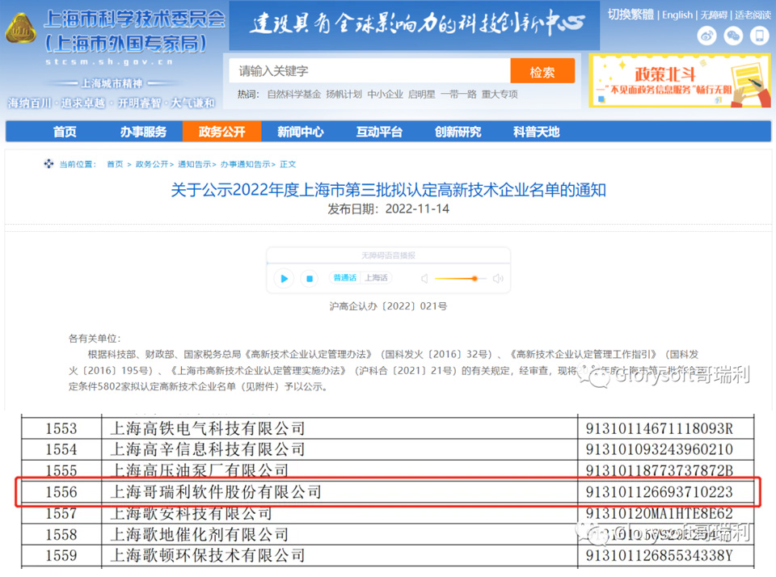The image size is (776, 577).
Task: Switch the site to English
Action: point(677,15)
